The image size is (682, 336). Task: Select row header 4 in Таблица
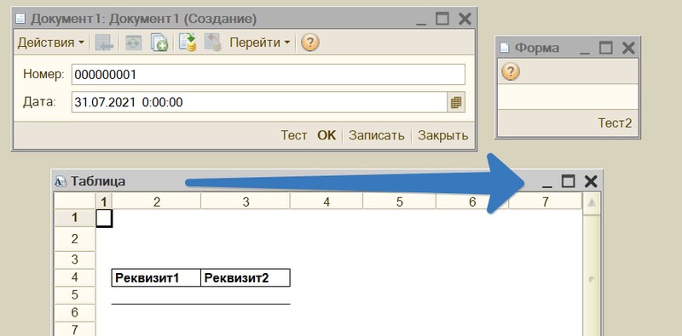pos(74,277)
